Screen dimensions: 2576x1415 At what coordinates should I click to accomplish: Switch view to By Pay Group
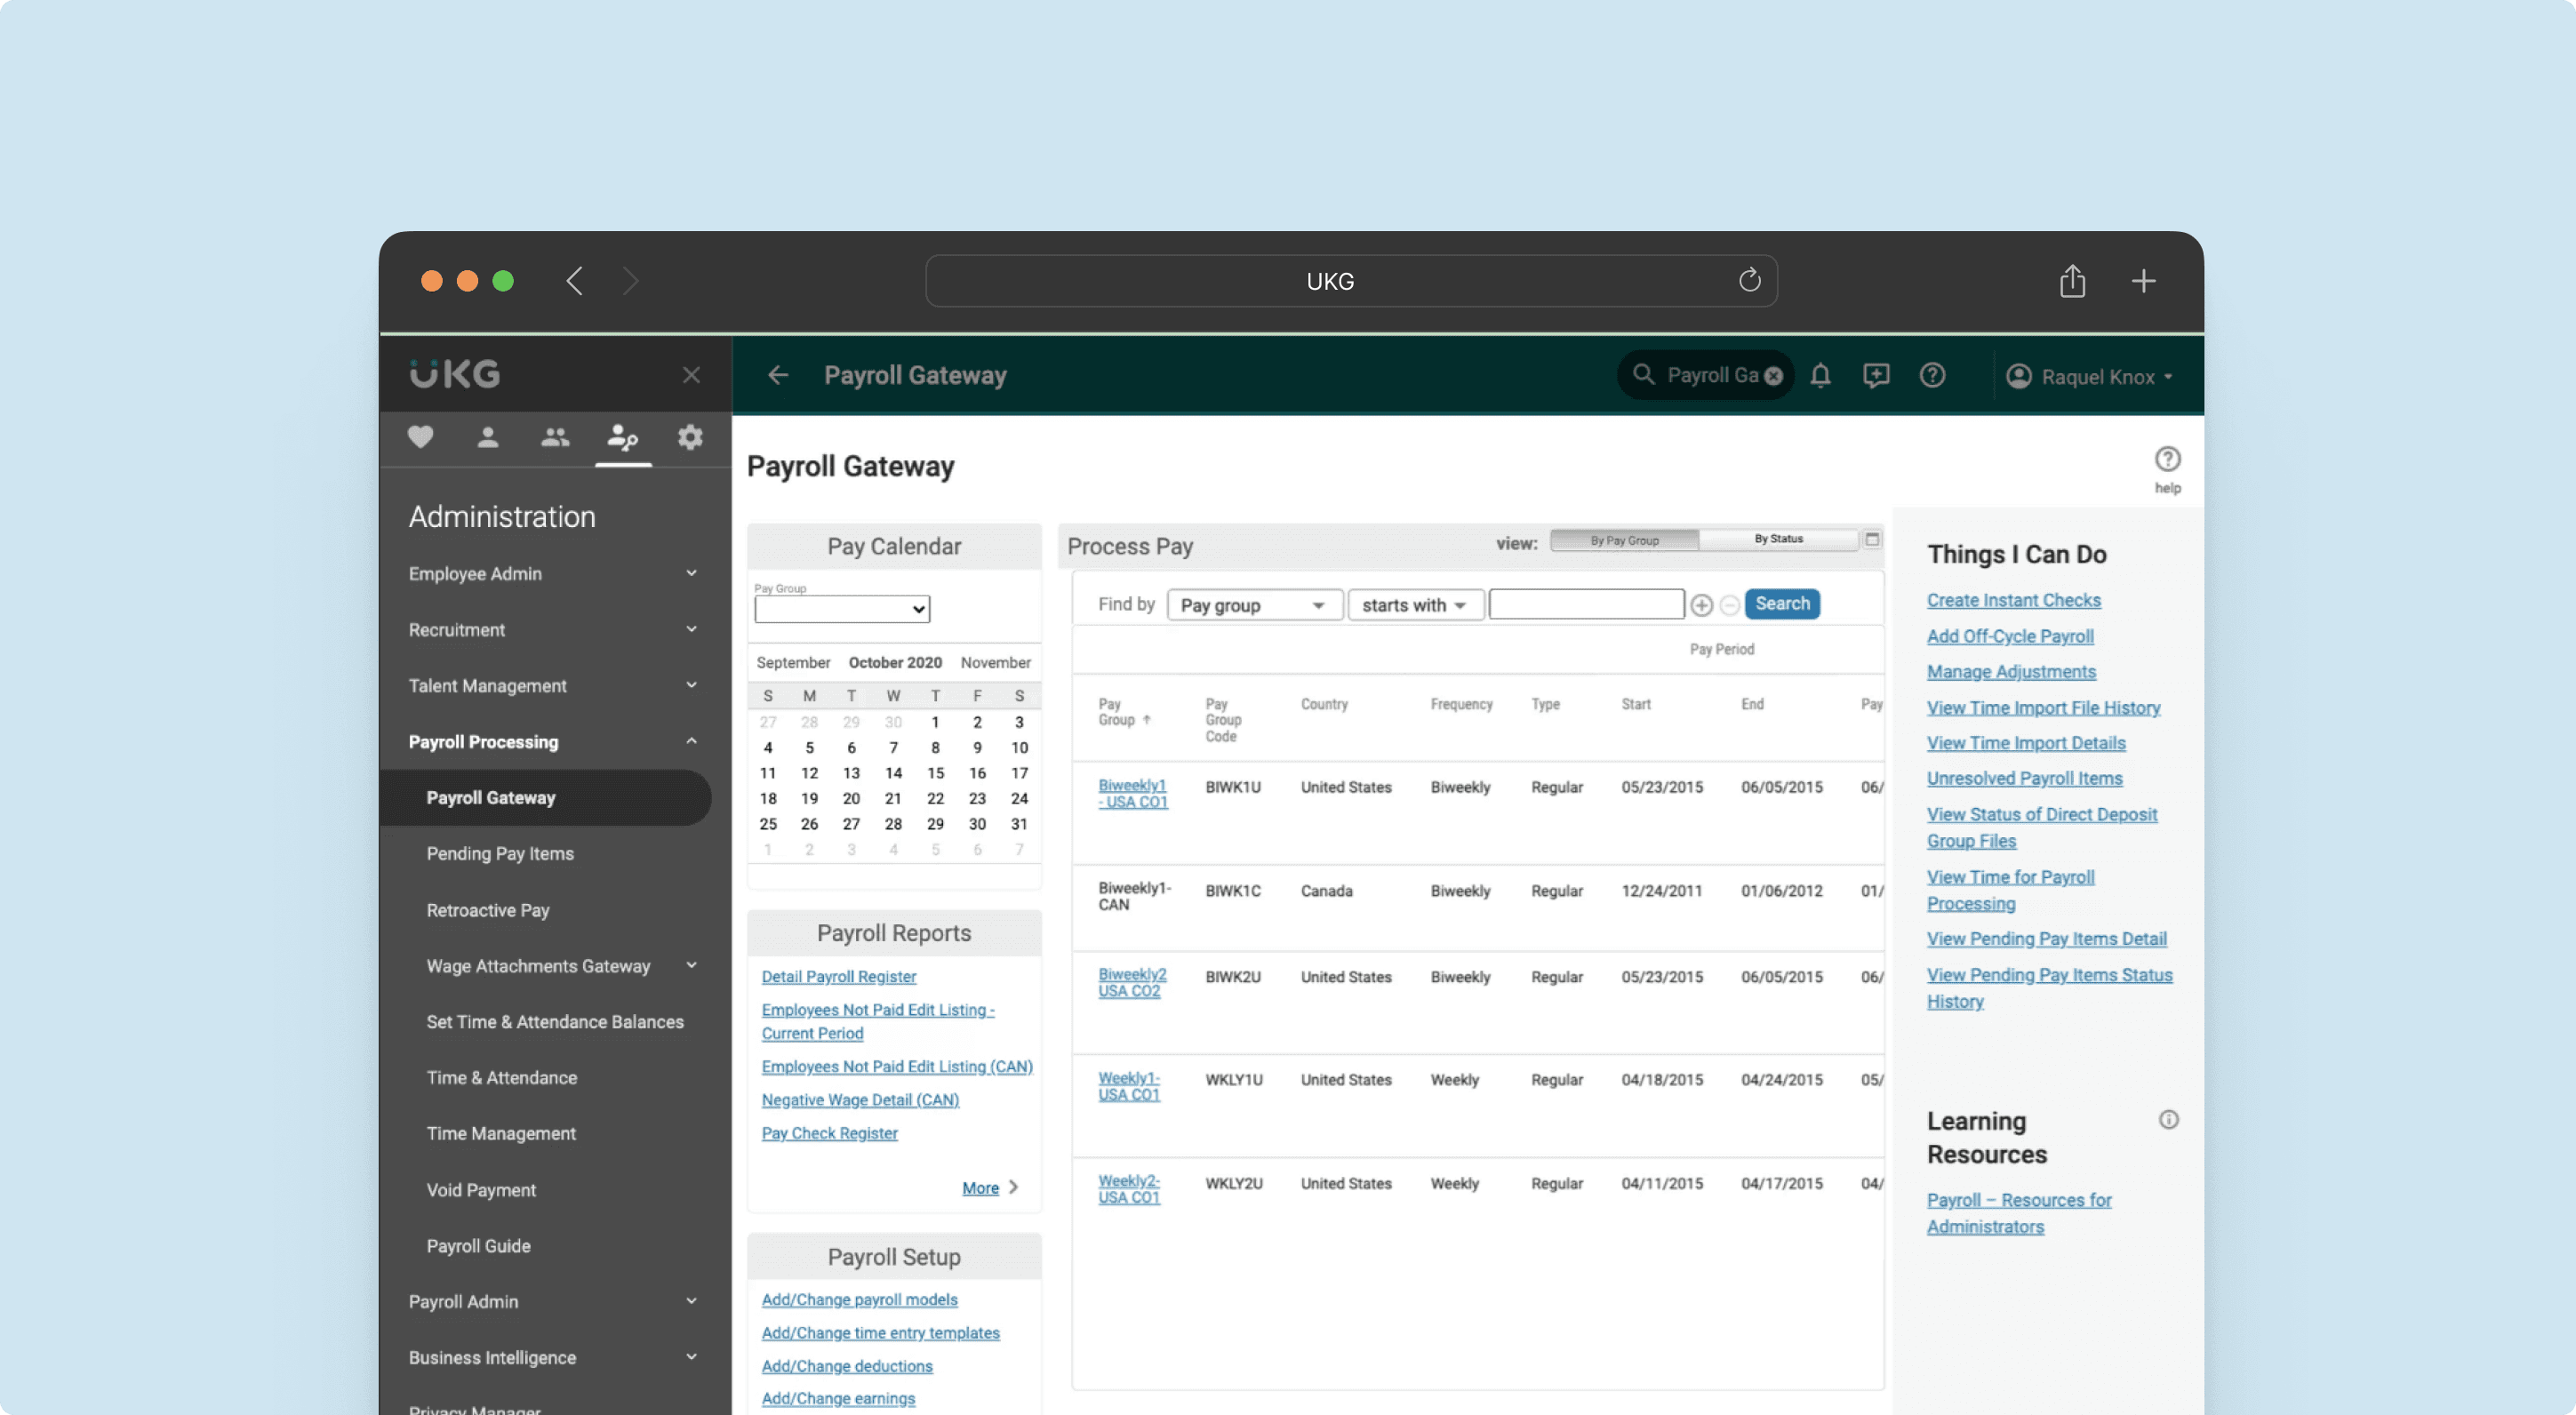1624,540
